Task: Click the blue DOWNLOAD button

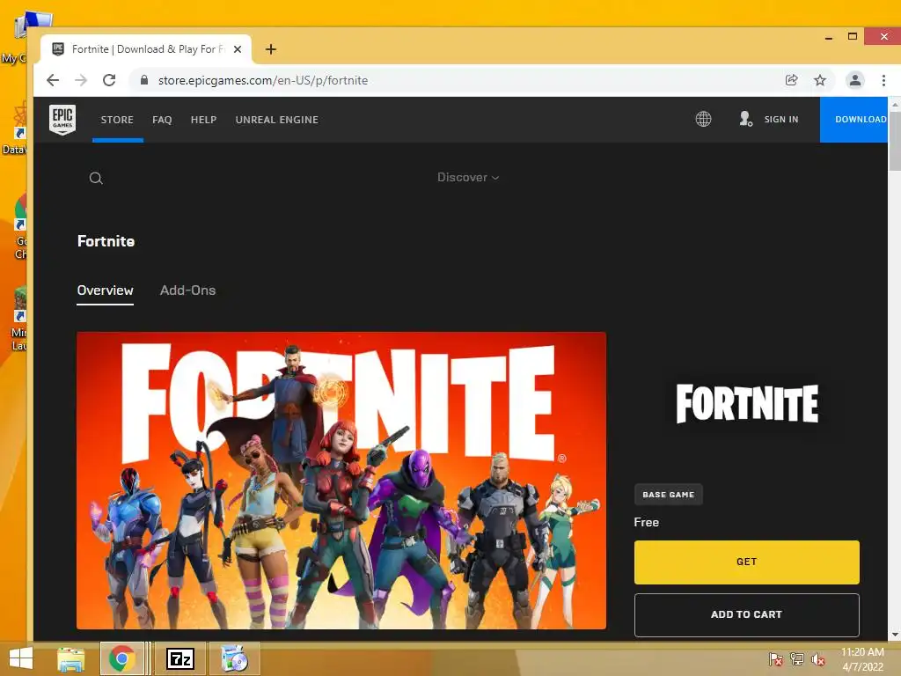Action: point(853,119)
